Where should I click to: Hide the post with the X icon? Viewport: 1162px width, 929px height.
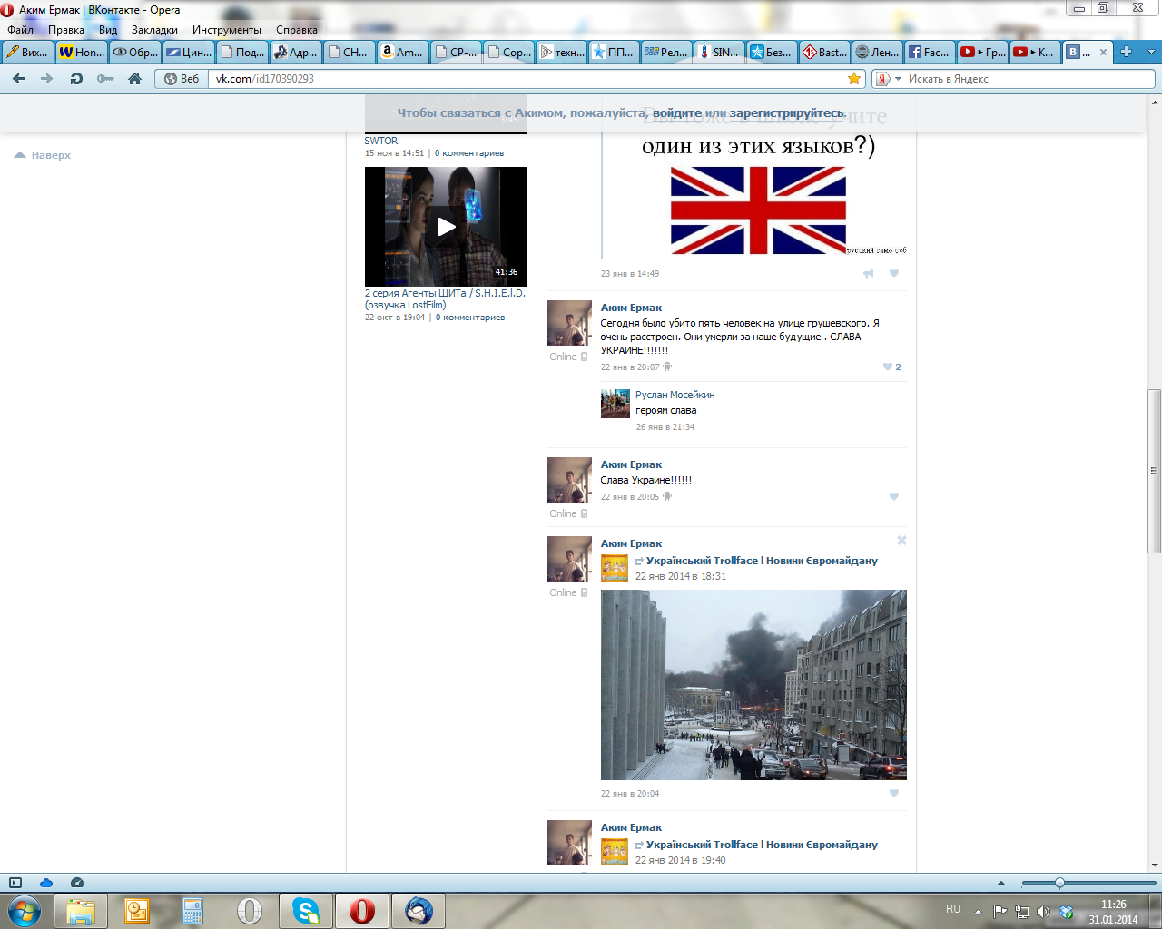901,541
